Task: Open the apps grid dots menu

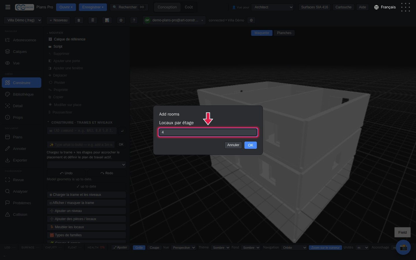Action: 406,7
